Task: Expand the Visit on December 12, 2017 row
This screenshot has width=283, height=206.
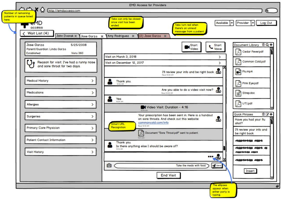Action: click(x=165, y=63)
